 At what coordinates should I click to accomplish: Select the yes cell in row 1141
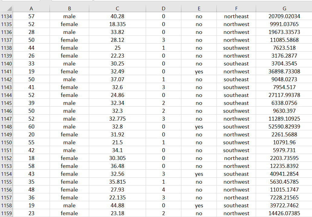199,72
